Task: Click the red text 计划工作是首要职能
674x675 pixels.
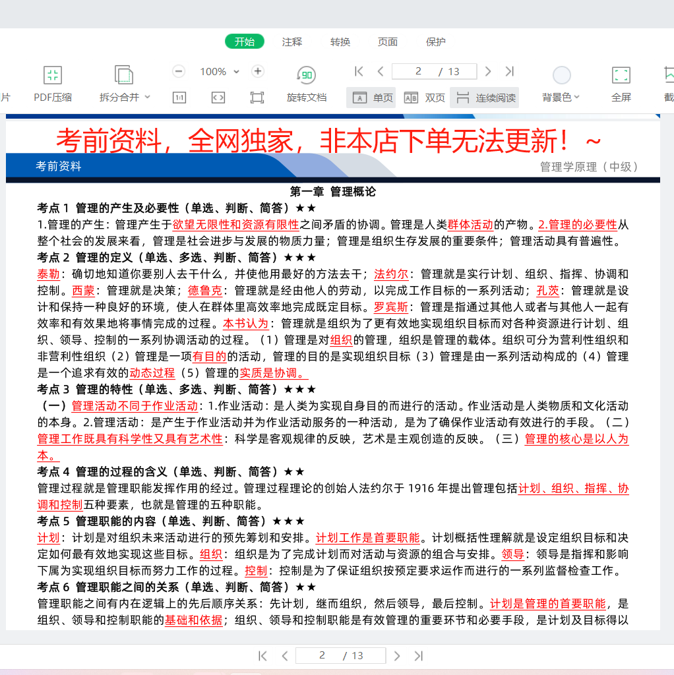Action: click(368, 538)
